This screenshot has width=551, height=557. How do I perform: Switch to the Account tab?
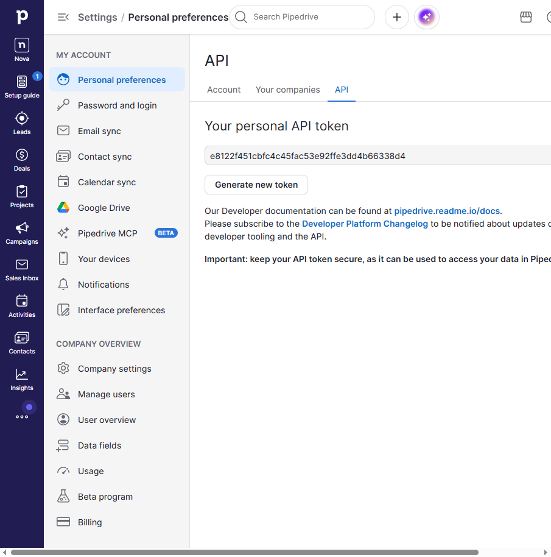click(x=223, y=90)
